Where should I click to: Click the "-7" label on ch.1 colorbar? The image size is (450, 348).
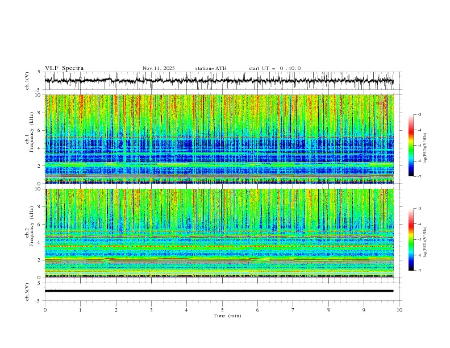point(419,176)
